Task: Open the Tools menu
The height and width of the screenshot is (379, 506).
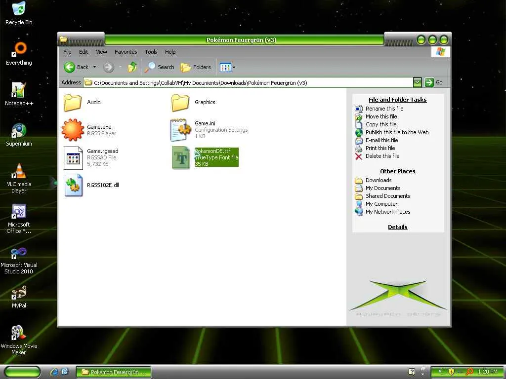Action: click(x=151, y=52)
